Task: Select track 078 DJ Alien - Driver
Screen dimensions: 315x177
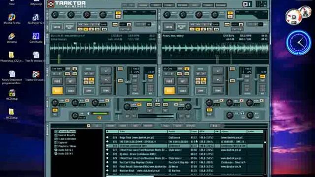Action: point(185,154)
